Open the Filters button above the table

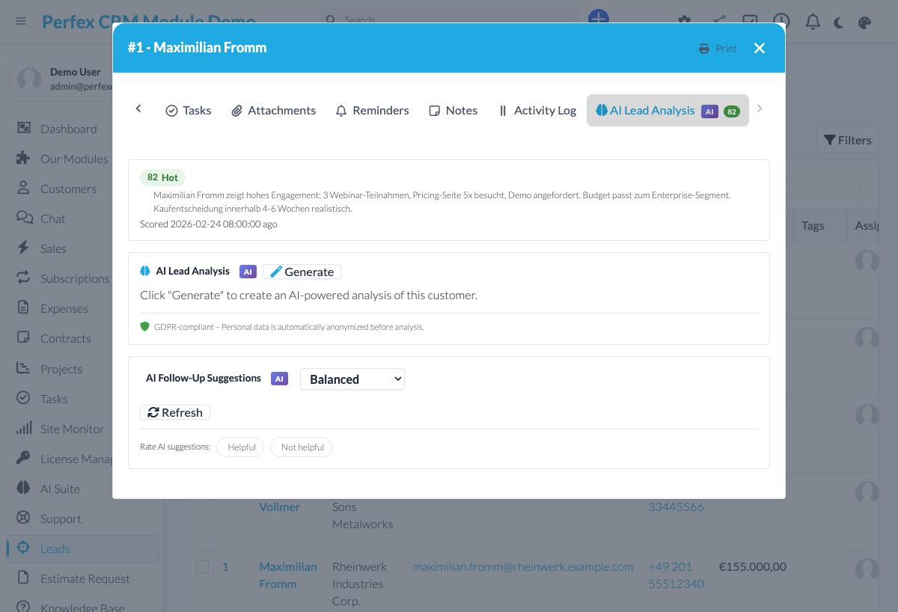(847, 140)
